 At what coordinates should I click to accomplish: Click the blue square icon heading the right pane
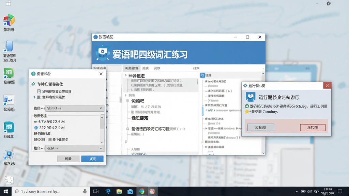tap(202, 75)
